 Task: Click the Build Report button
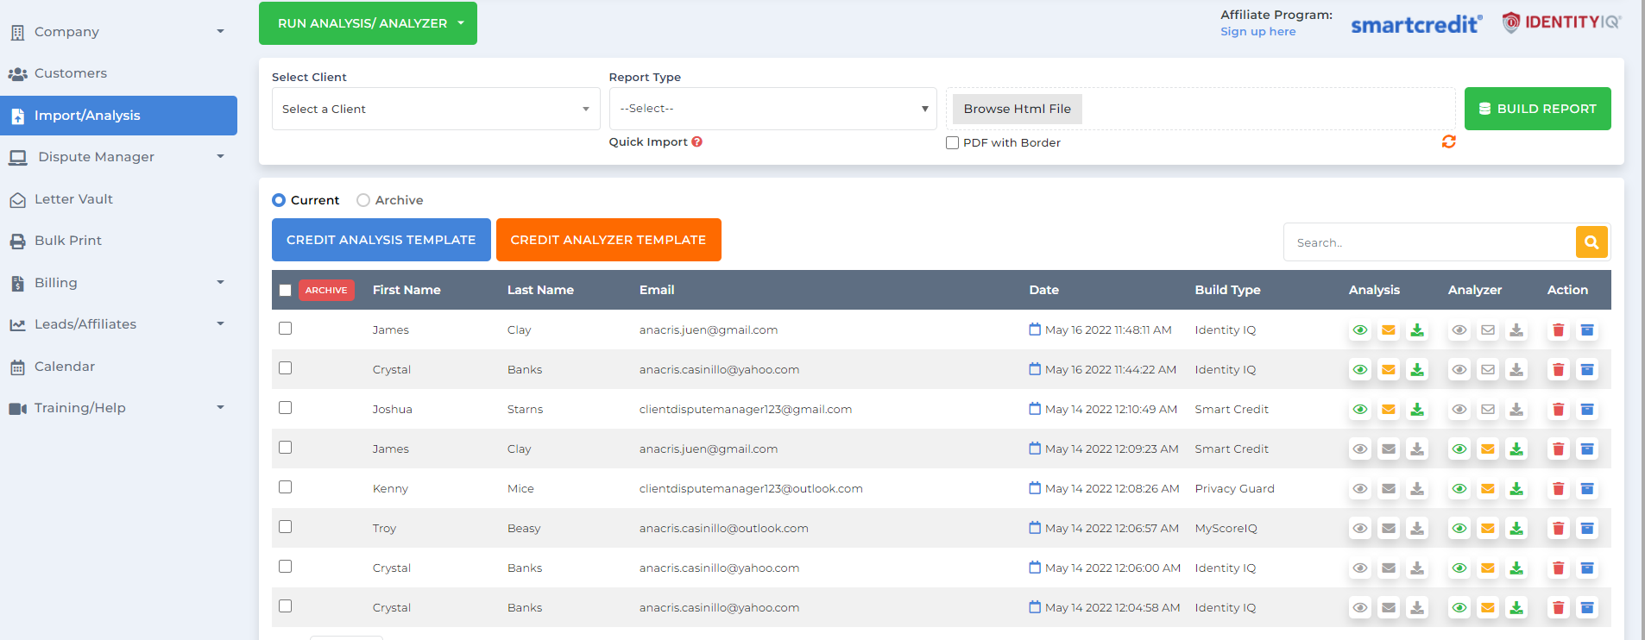pyautogui.click(x=1537, y=109)
